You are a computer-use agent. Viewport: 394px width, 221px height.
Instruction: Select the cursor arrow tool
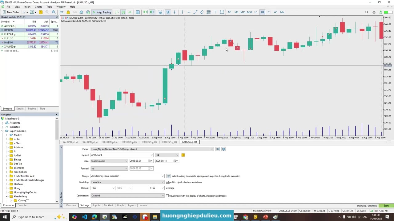pyautogui.click(x=168, y=12)
